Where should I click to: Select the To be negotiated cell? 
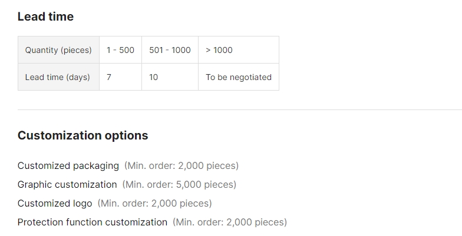239,77
